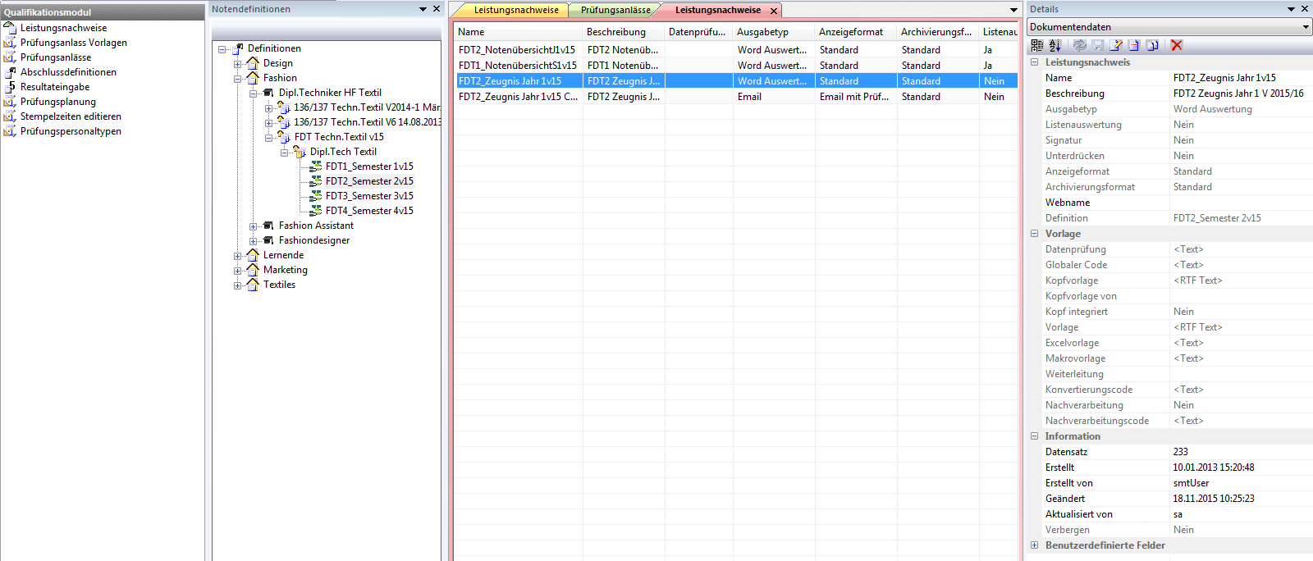Screen dimensions: 1313x561
Task: Click the Resultateingabe icon in the sidebar
Action: [11, 87]
